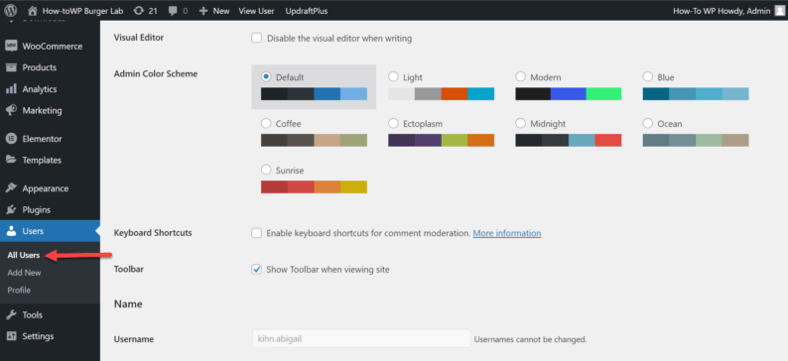The width and height of the screenshot is (788, 361).
Task: Open Products menu label
Action: point(39,67)
